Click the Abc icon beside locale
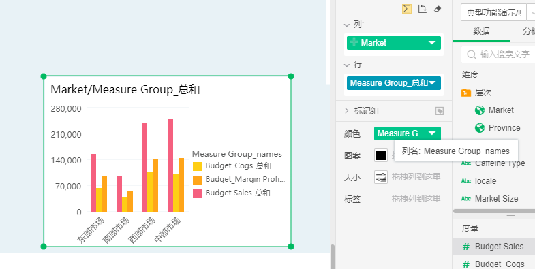Image resolution: width=535 pixels, height=269 pixels. (x=466, y=181)
